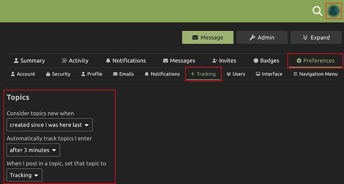Screen dimensions: 344x184
Task: Open Notifications tab in main navigation
Action: coord(126,61)
